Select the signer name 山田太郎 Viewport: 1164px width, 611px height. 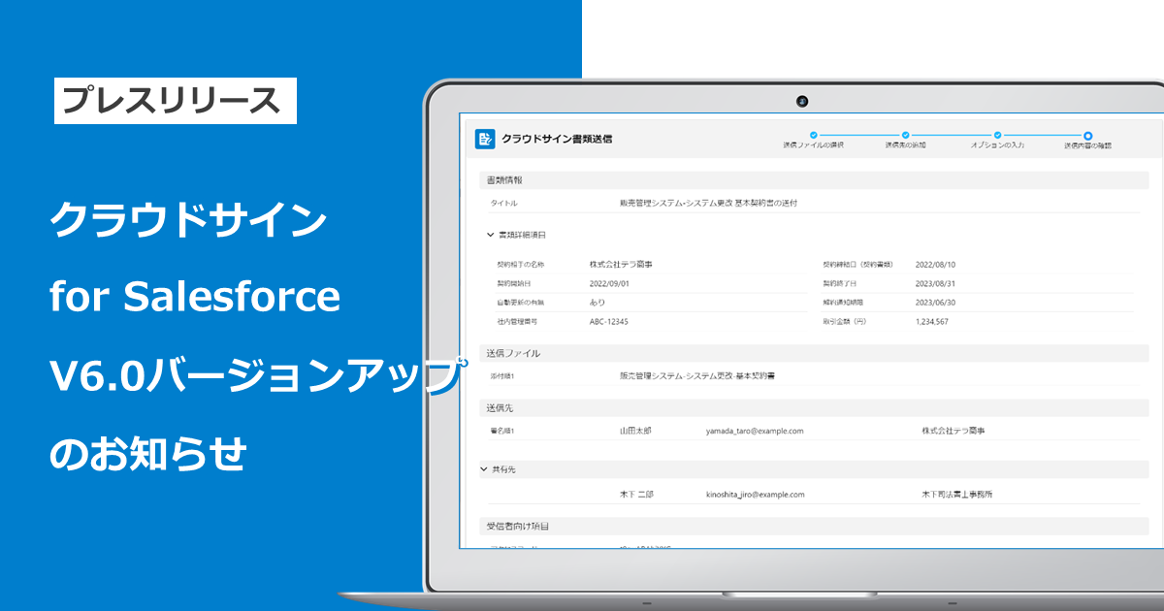click(x=635, y=431)
